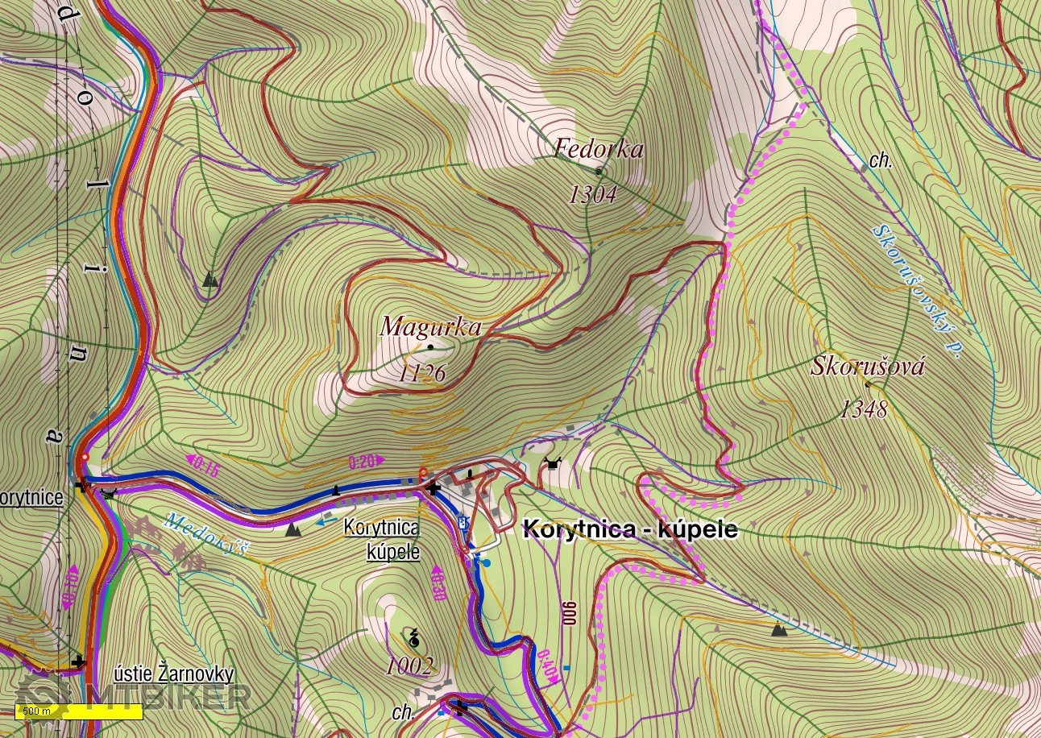Click the bold Korytnica - kúpele place label
Screen dimensions: 1041x738
click(630, 529)
